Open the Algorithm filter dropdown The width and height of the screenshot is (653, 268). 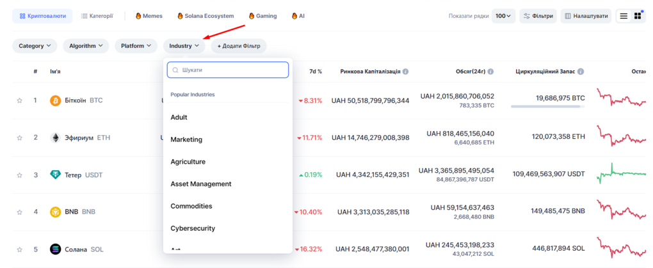click(x=86, y=46)
